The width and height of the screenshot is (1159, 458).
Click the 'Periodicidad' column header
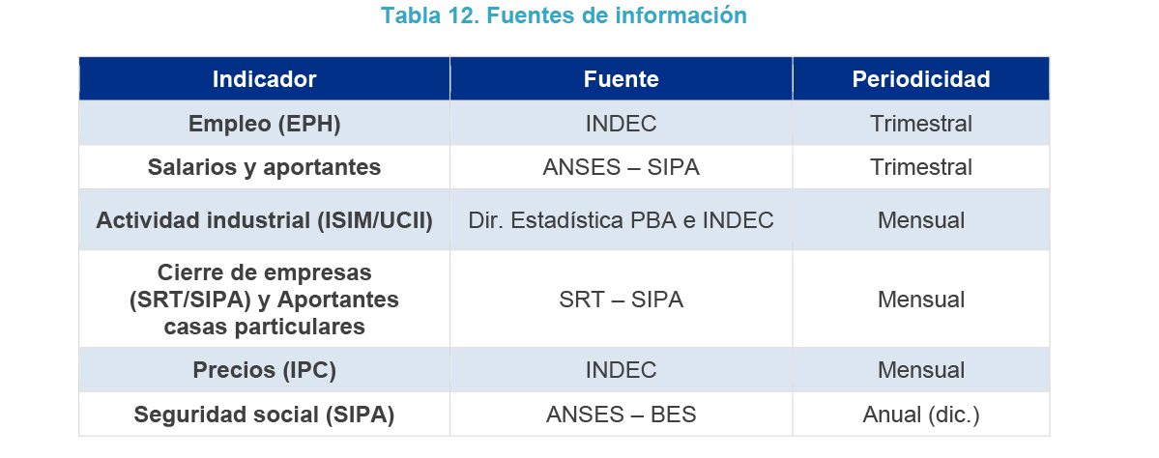pos(920,79)
